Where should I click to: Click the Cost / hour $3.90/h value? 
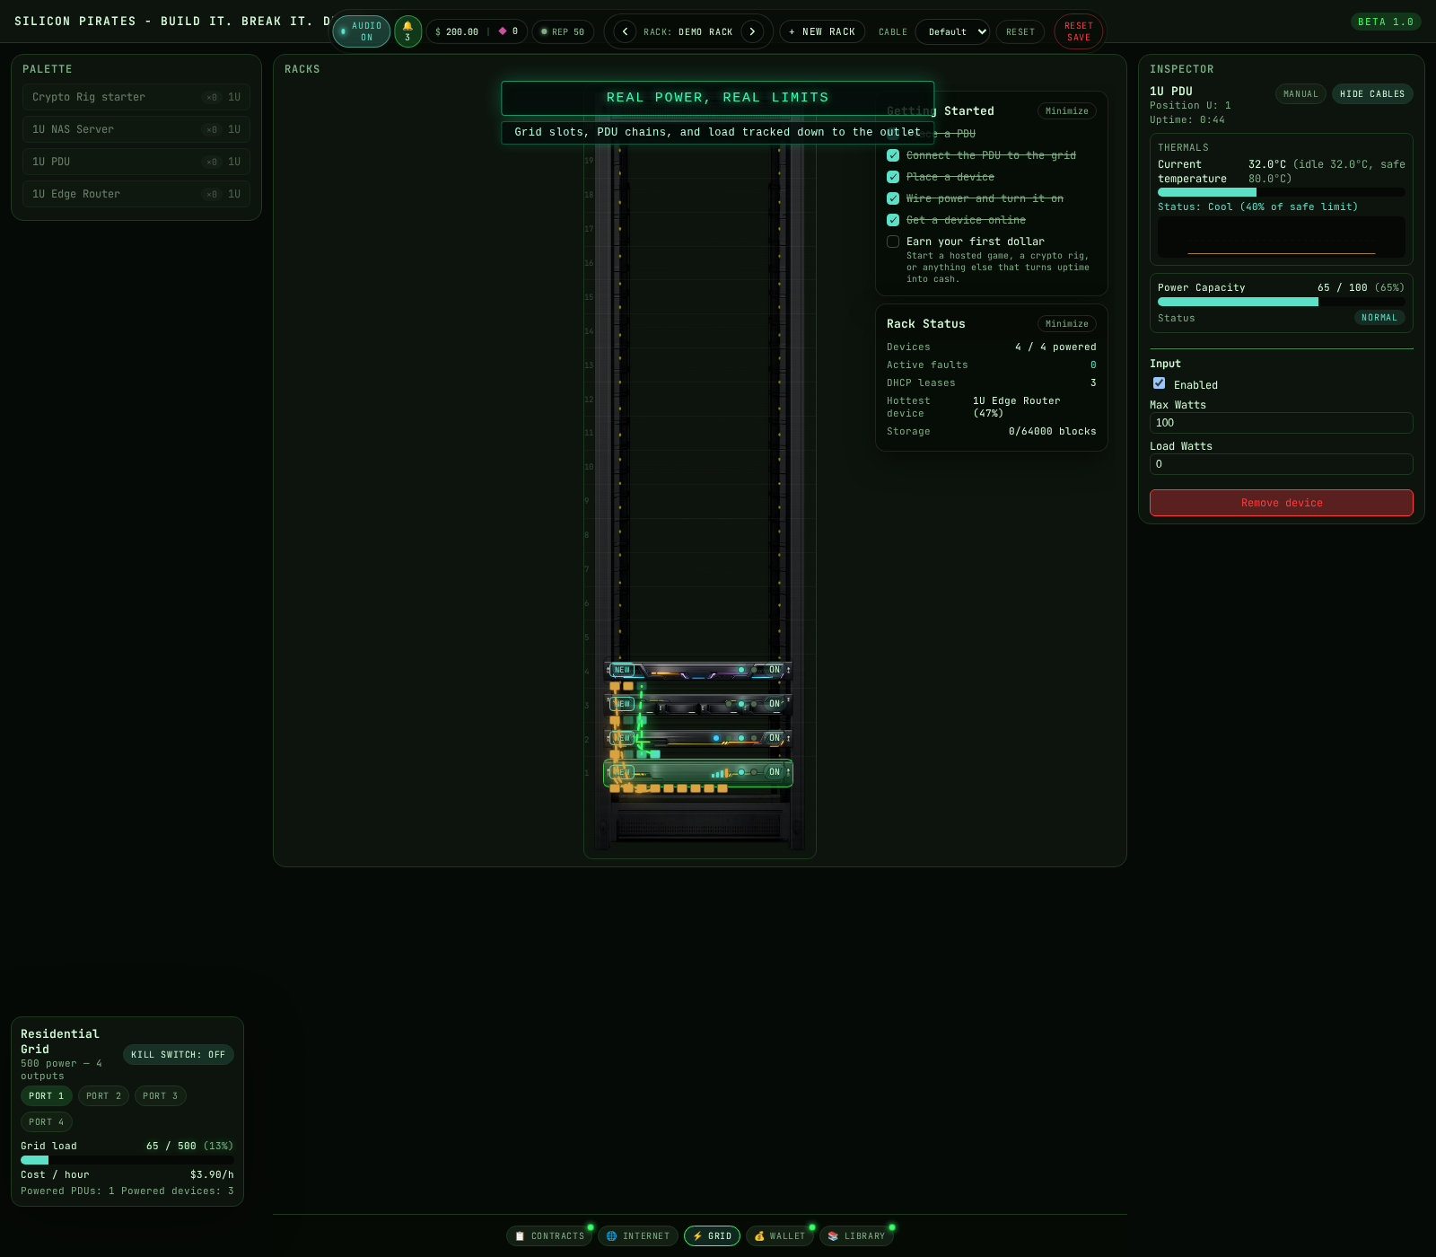point(212,1174)
